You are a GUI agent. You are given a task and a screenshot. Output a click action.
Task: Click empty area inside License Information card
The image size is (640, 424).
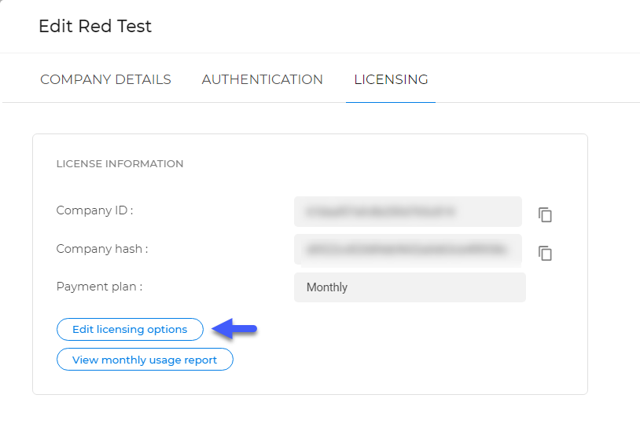click(408, 351)
